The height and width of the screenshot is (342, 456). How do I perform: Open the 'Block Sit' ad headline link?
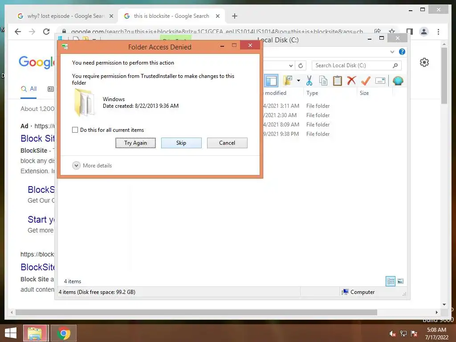pos(37,138)
